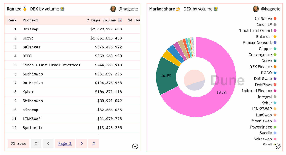Open the Ranked title
The width and height of the screenshot is (286, 155).
coord(17,9)
